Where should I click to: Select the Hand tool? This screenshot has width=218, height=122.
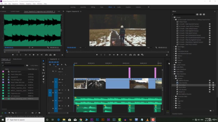tap(44, 79)
